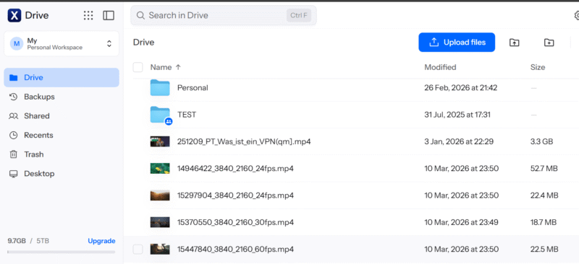Click the 22.5 MB size value
The width and height of the screenshot is (579, 264).
coord(544,250)
